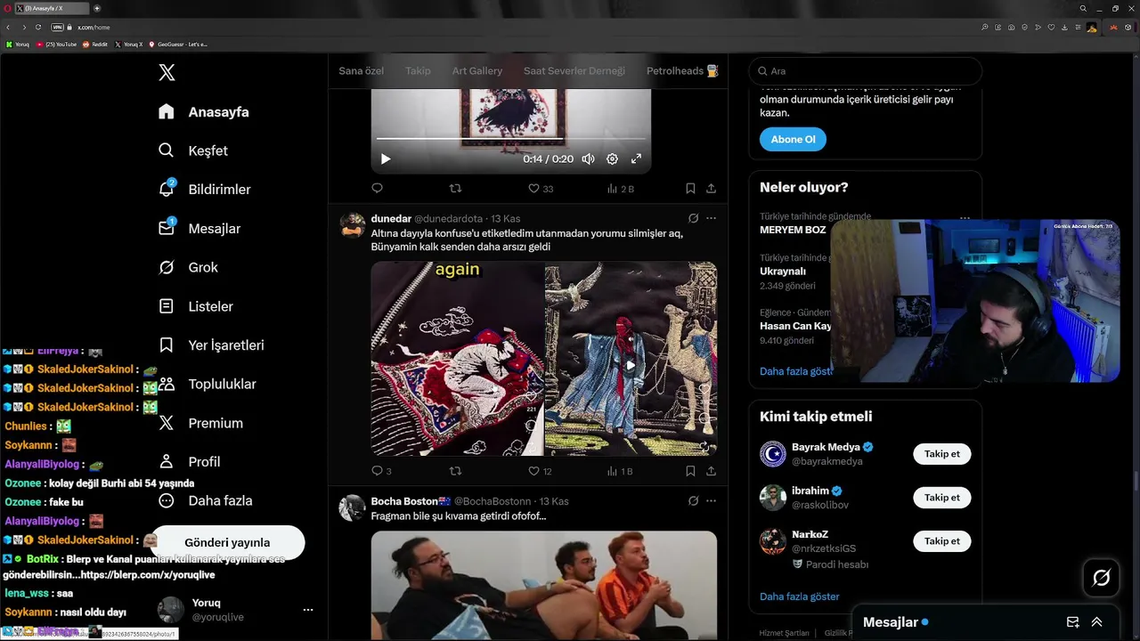Reply to the video post

[x=377, y=189]
